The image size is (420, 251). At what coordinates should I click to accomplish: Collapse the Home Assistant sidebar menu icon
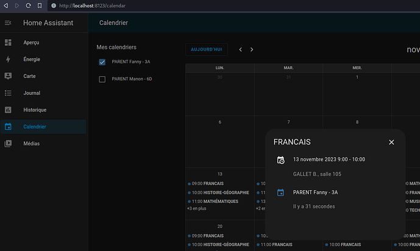coord(8,23)
